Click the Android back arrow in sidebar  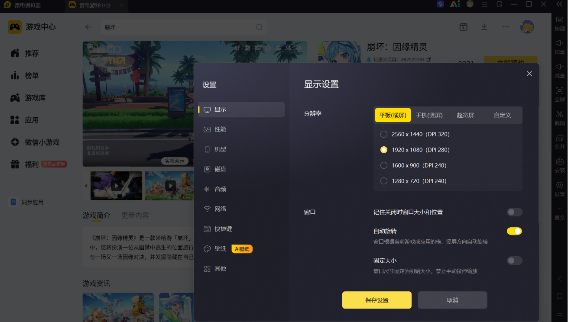(x=559, y=279)
